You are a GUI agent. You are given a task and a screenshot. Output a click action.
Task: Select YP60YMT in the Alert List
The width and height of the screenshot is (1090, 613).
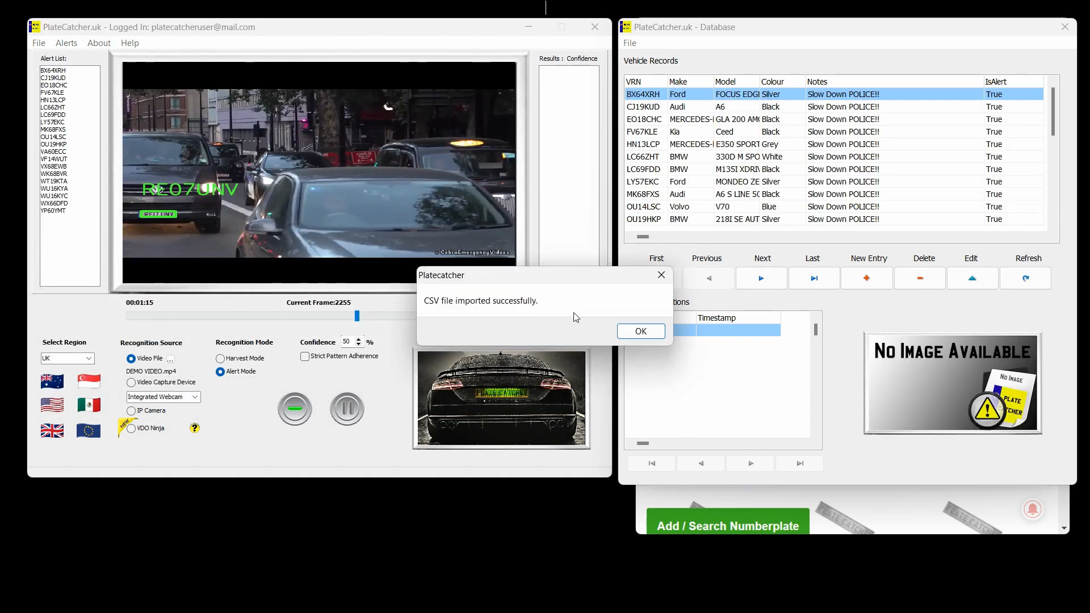pyautogui.click(x=53, y=211)
